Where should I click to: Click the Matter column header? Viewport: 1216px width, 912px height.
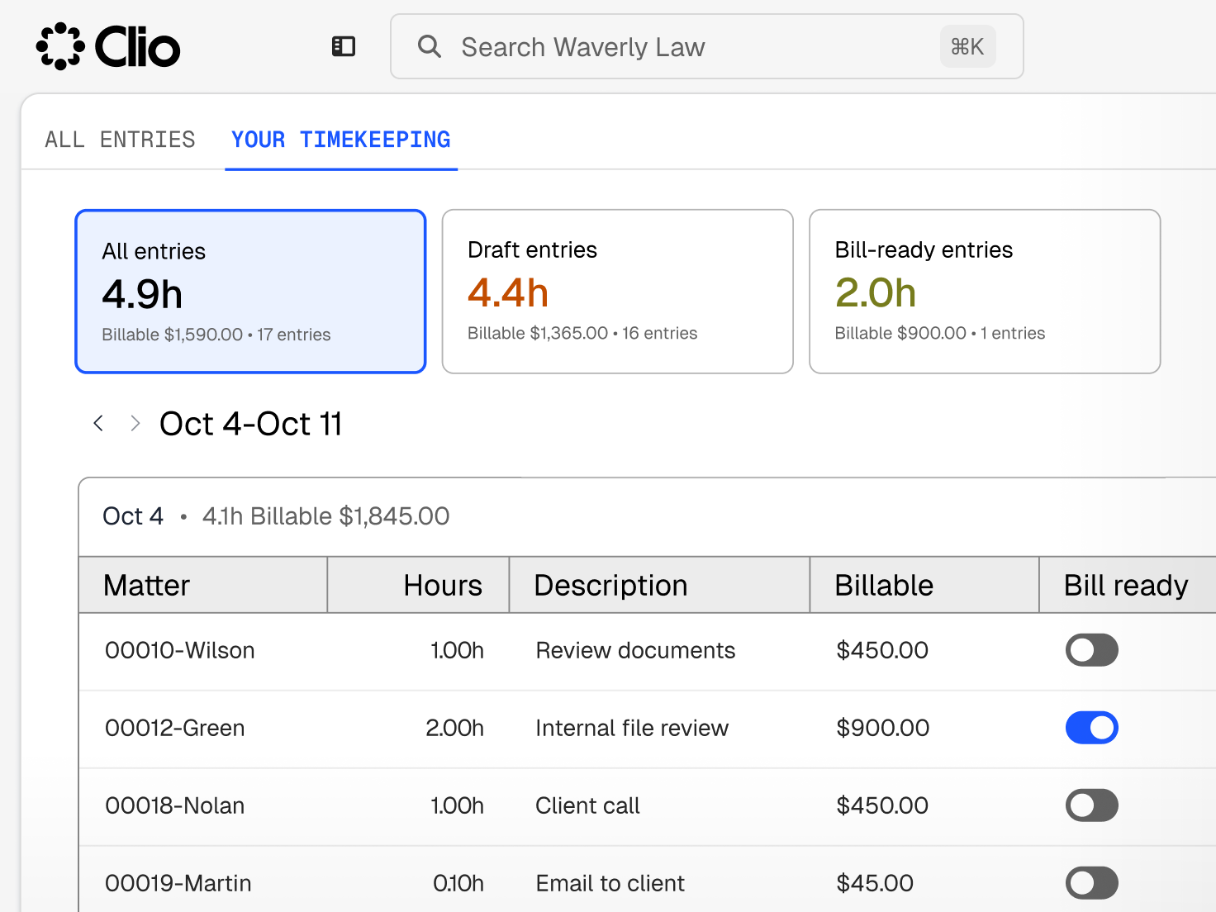click(x=203, y=585)
